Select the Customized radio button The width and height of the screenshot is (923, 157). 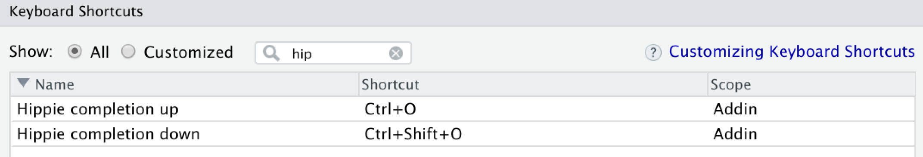tap(128, 52)
